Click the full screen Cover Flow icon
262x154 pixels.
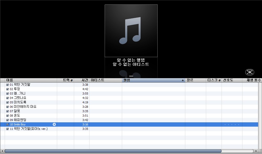[250, 72]
